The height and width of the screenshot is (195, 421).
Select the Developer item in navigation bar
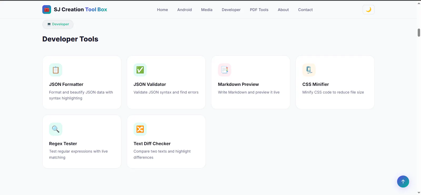point(231,10)
